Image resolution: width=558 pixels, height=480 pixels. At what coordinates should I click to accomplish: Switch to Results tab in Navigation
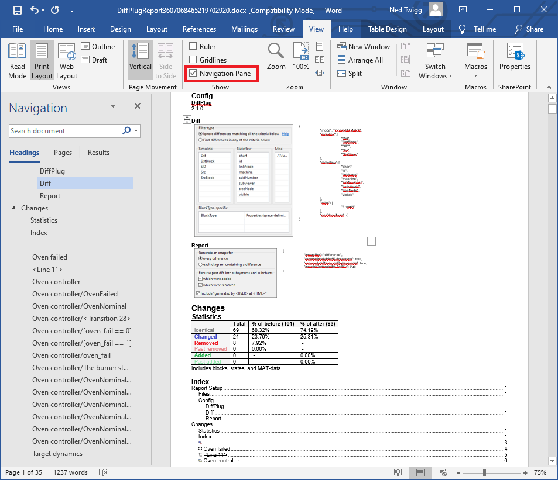[x=98, y=153]
